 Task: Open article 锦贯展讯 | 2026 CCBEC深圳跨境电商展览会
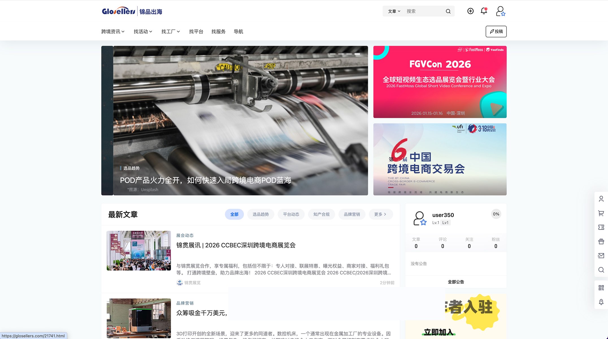pyautogui.click(x=236, y=245)
